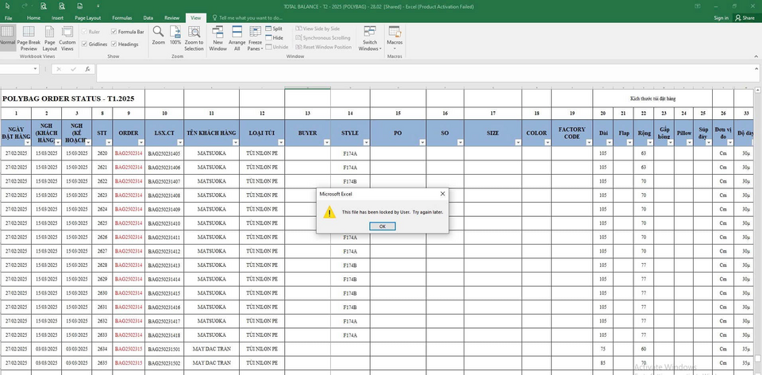This screenshot has height=375, width=762.
Task: Open a New Window
Action: point(217,38)
